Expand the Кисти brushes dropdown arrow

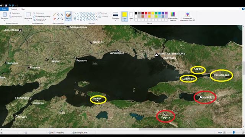pos(68,20)
